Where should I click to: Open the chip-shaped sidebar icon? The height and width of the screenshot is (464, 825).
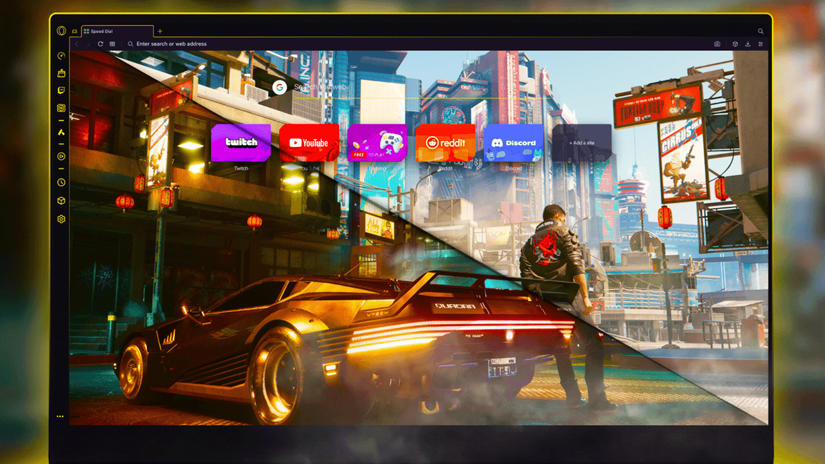click(61, 108)
